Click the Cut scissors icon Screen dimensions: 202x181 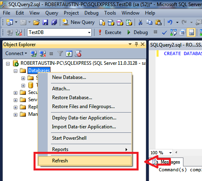pyautogui.click(x=140, y=22)
